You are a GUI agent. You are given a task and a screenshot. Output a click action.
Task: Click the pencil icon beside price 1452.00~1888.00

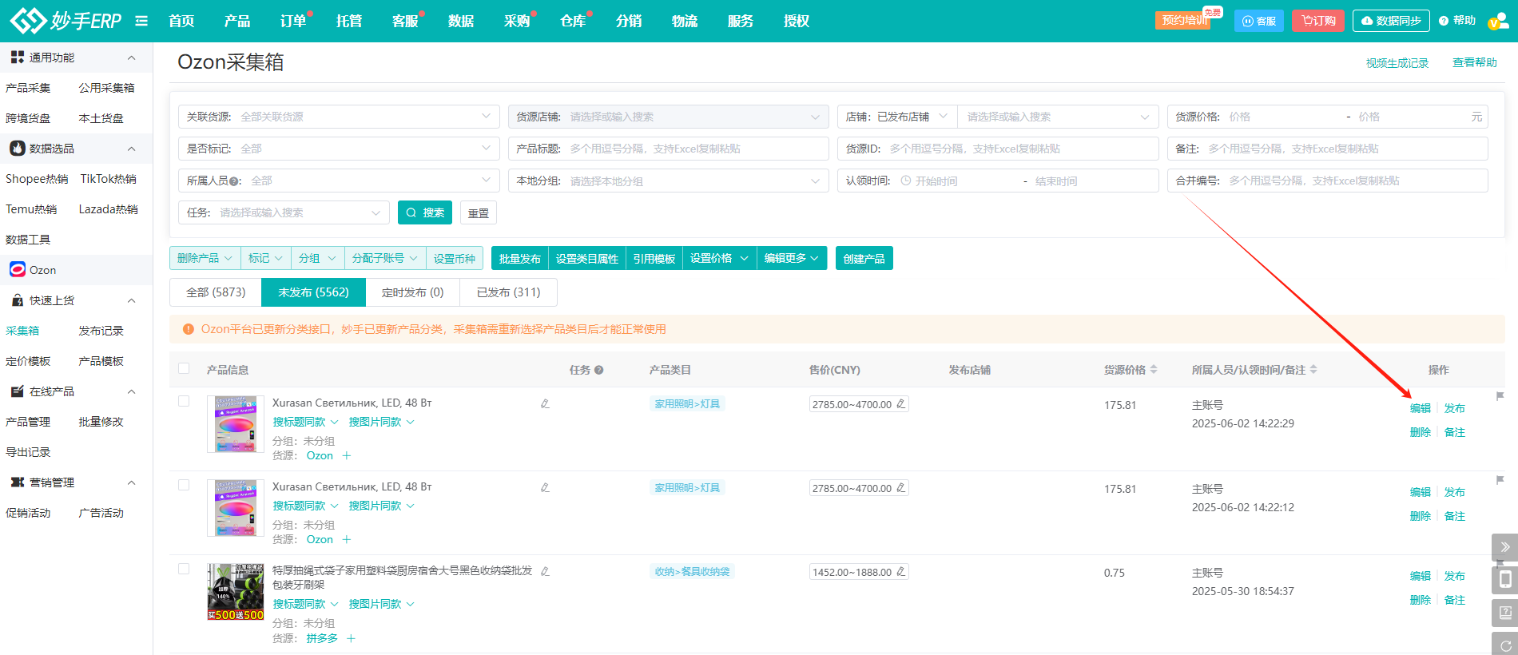click(901, 572)
